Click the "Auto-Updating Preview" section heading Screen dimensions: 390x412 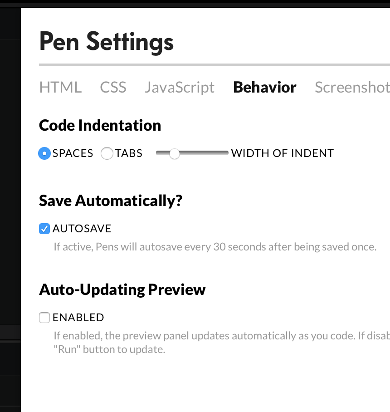122,289
